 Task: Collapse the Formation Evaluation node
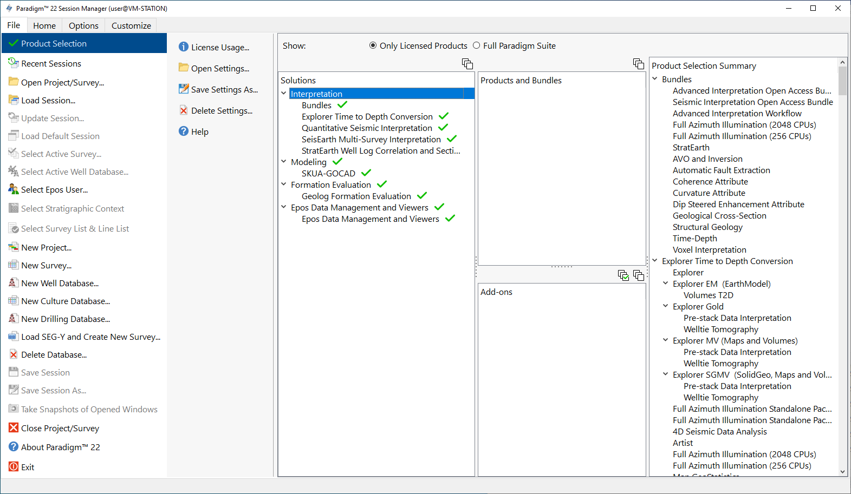[x=284, y=184]
